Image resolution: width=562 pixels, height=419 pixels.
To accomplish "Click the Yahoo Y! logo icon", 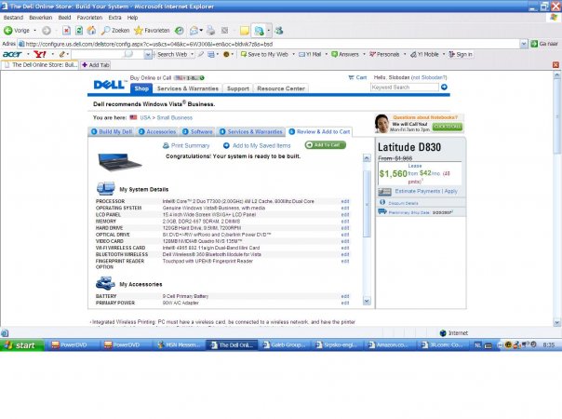I will (40, 54).
